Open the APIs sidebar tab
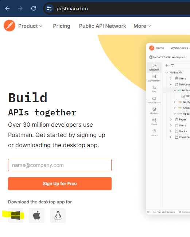Image resolution: width=190 pixels, height=237 pixels. pyautogui.click(x=154, y=89)
